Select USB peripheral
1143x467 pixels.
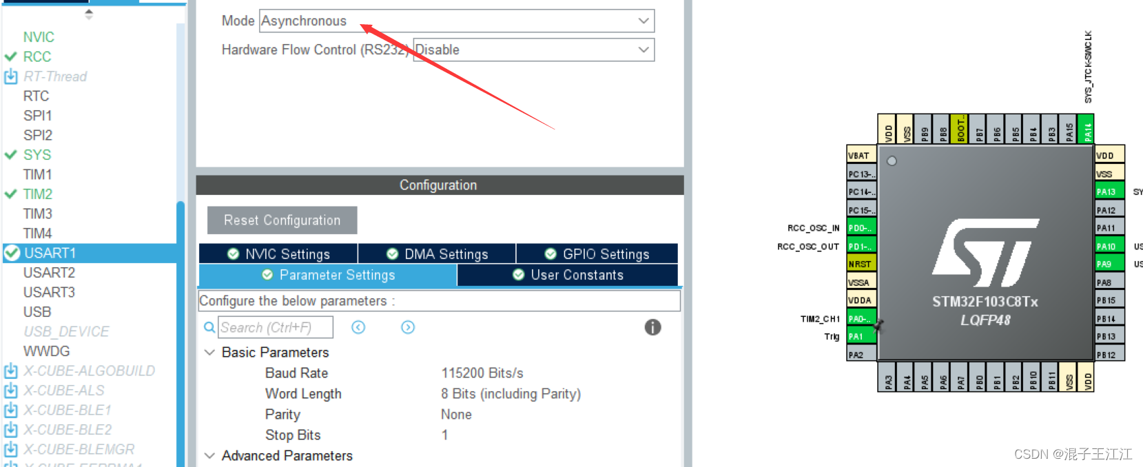[x=37, y=312]
